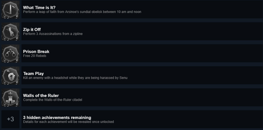
Task: Select the Walls of the Ruler title
Action: (x=41, y=96)
